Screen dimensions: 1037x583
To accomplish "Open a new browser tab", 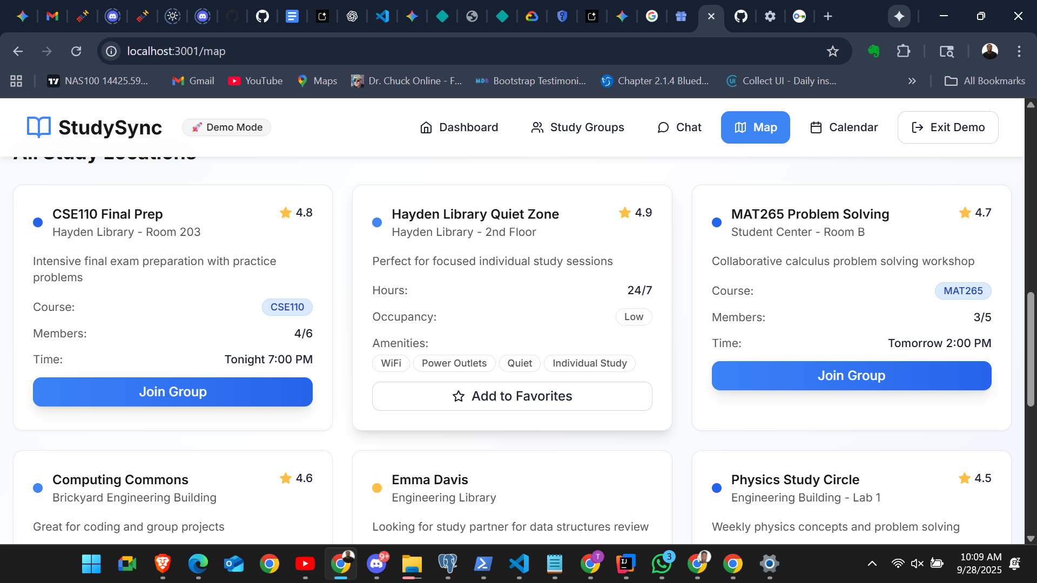I will coord(827,16).
